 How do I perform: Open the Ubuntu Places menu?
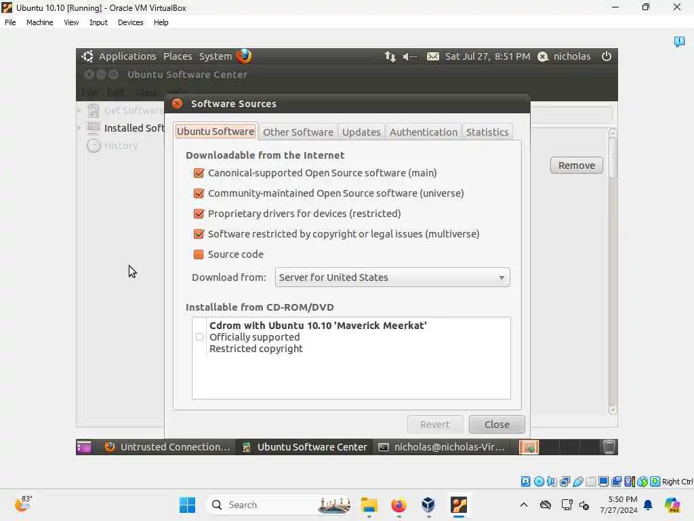click(x=178, y=56)
